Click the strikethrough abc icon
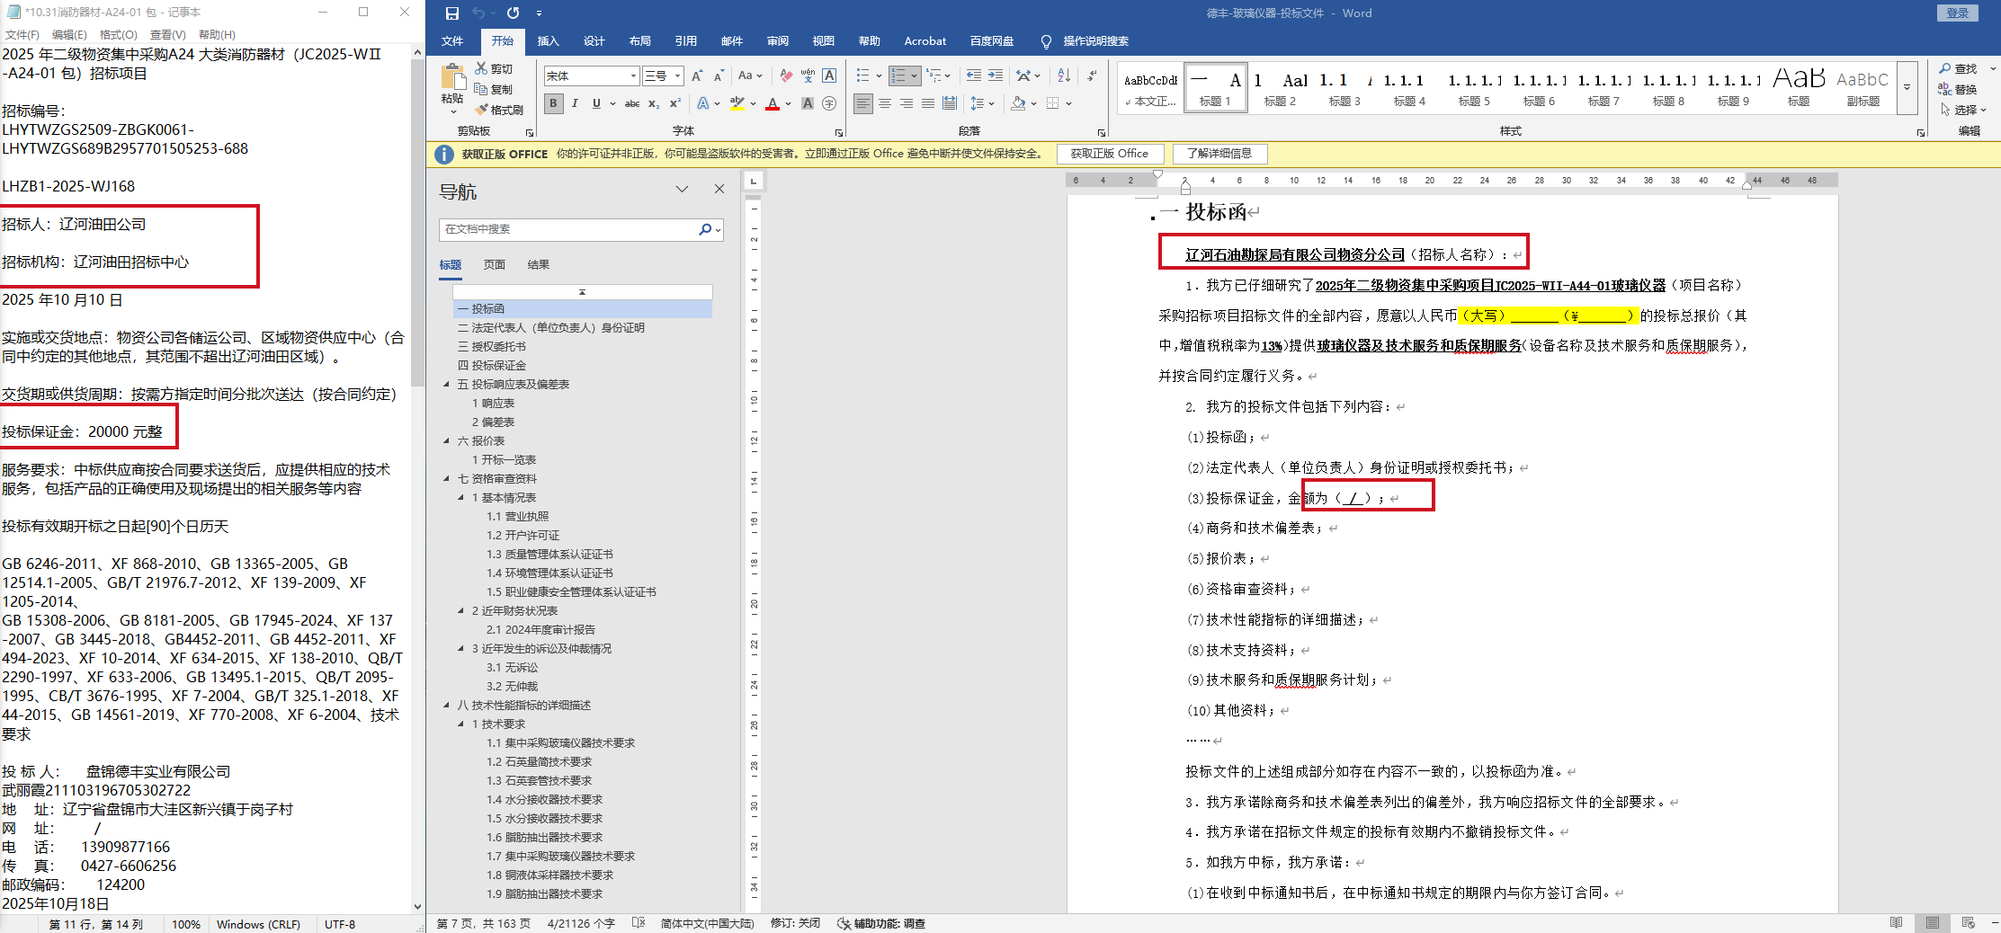Screen dimensions: 2001x933 point(632,104)
